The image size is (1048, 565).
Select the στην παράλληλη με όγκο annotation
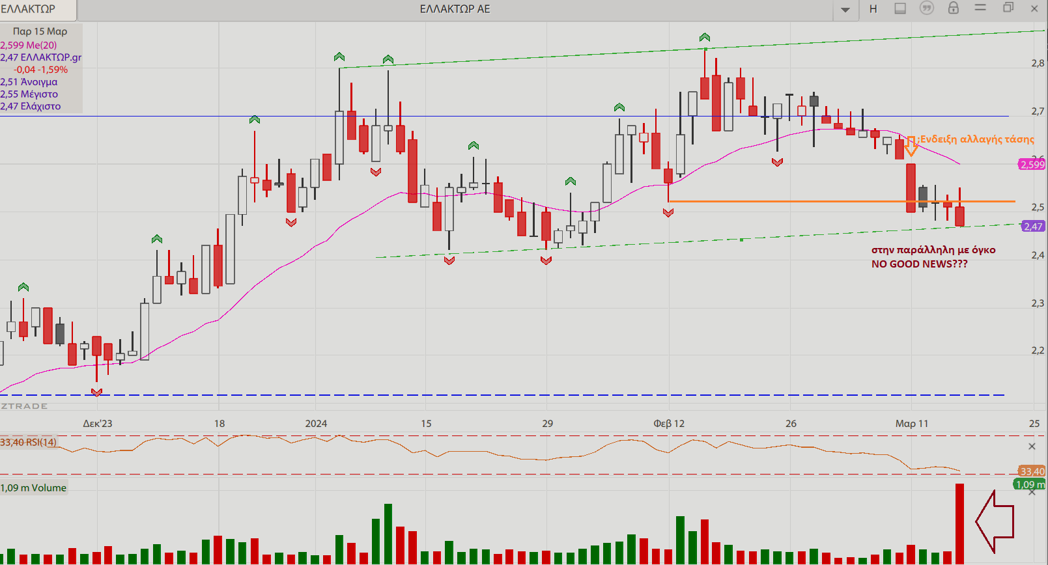point(933,250)
